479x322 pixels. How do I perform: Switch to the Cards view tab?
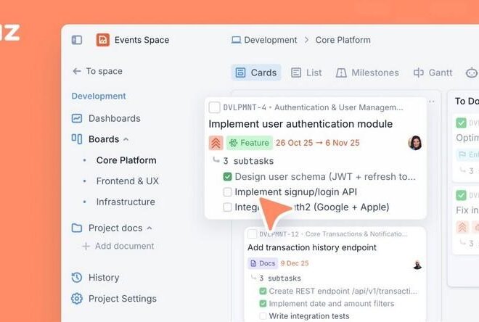256,73
